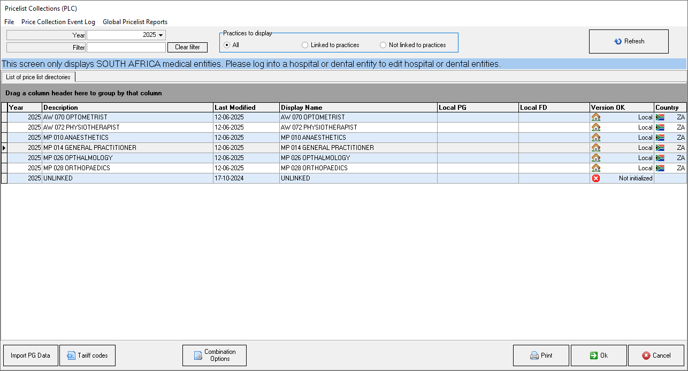This screenshot has width=688, height=371.
Task: Open Combination Options
Action: (x=215, y=355)
